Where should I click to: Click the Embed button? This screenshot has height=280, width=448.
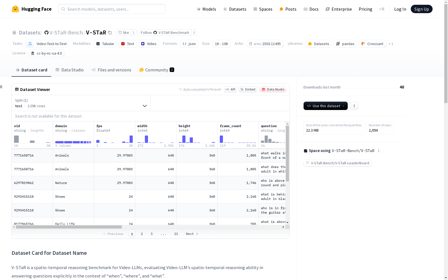point(248,89)
